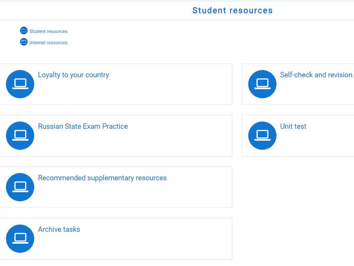Click the laptop icon beside Loyalty to your country

tap(20, 84)
